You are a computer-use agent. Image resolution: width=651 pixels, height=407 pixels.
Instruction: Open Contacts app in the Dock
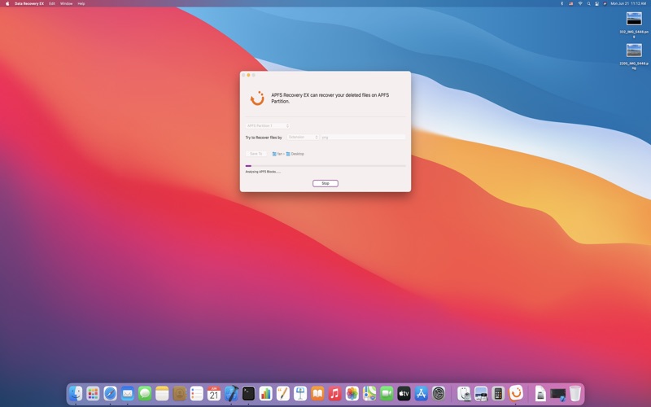179,393
